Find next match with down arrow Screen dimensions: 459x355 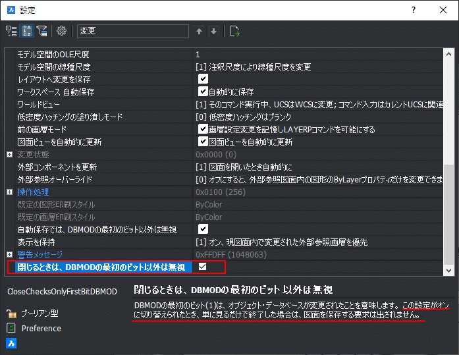[214, 31]
